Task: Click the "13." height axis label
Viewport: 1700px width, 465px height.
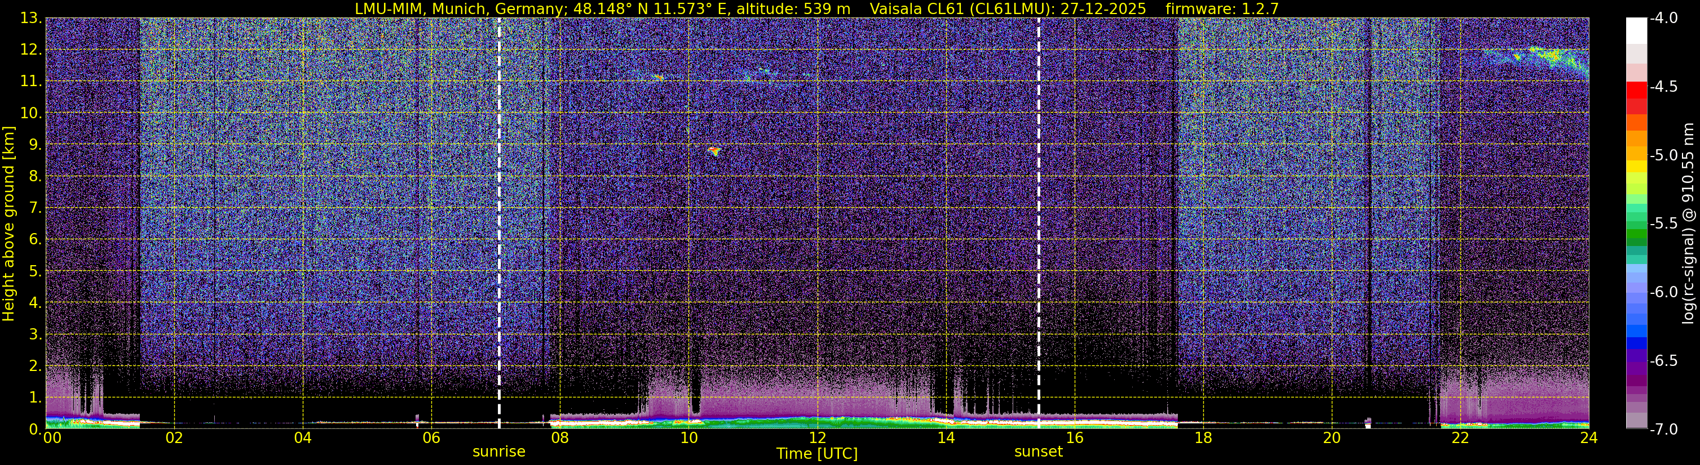Action: 31,19
